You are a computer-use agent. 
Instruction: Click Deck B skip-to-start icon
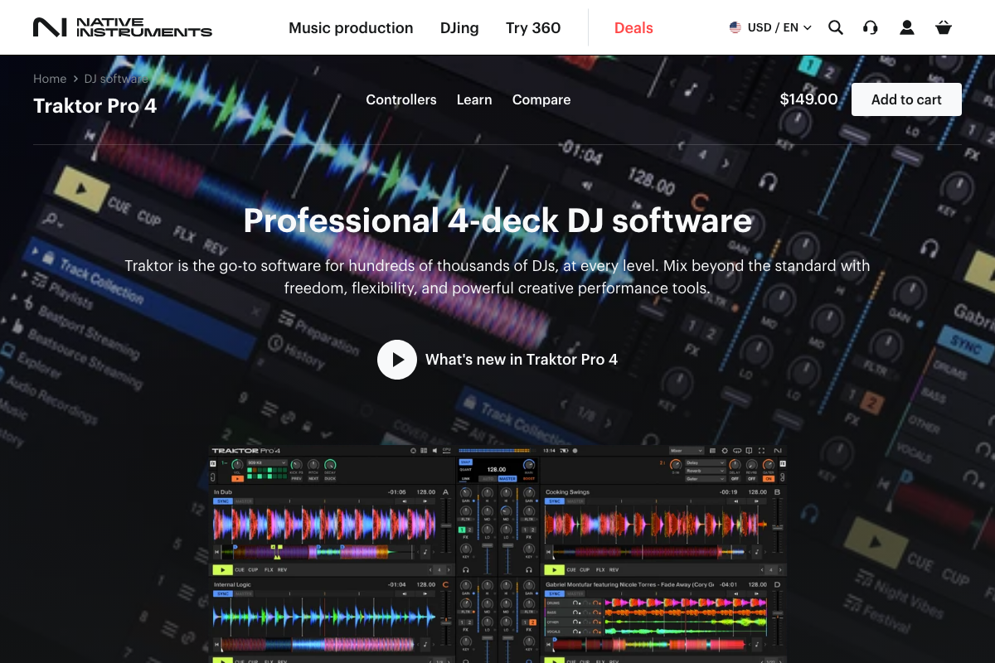click(548, 552)
